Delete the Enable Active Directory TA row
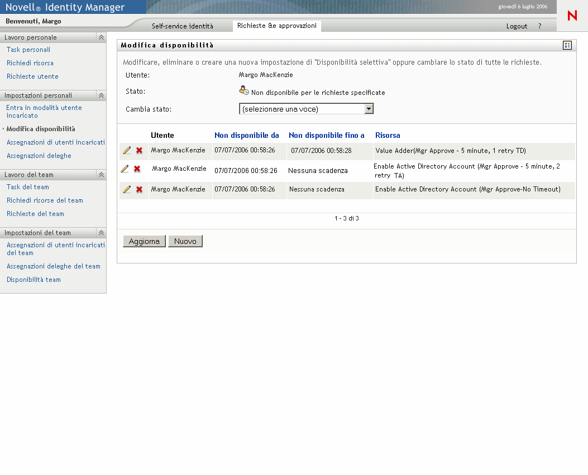This screenshot has height=475, width=588. click(137, 169)
